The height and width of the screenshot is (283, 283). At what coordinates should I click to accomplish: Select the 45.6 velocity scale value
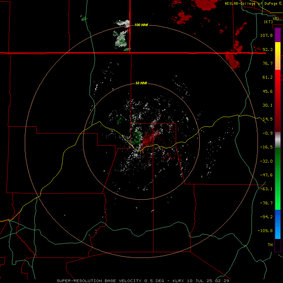click(268, 91)
